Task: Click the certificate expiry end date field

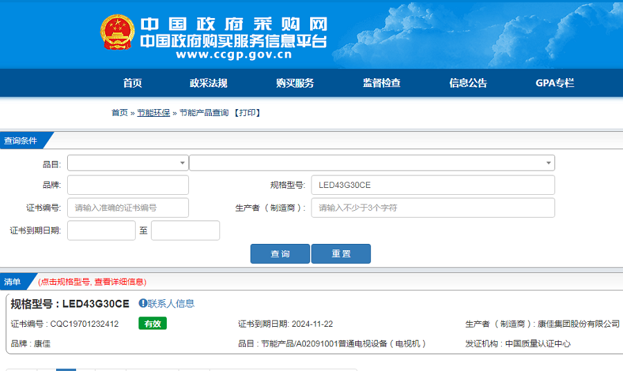Action: (x=185, y=230)
